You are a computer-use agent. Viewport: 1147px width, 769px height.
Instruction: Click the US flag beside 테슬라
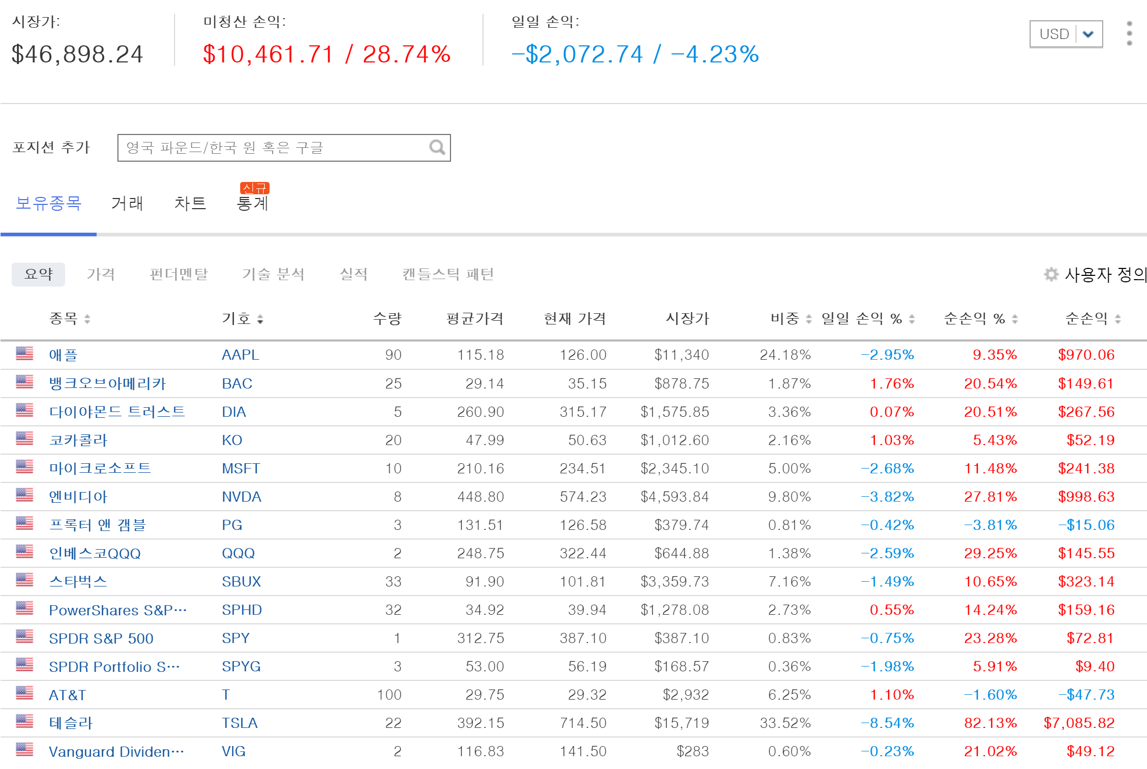point(25,722)
